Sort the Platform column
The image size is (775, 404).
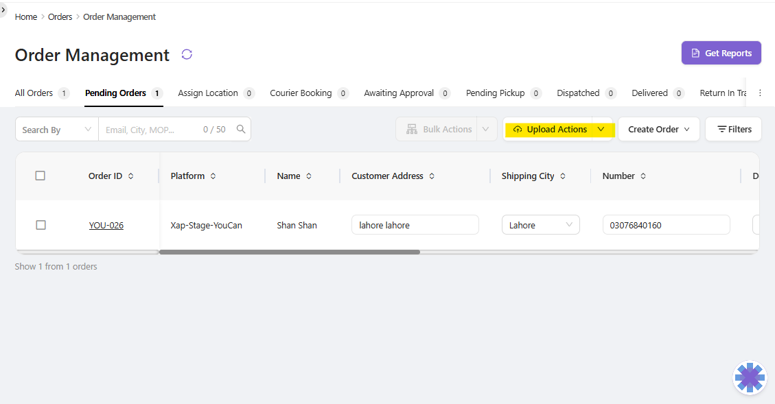pyautogui.click(x=213, y=176)
